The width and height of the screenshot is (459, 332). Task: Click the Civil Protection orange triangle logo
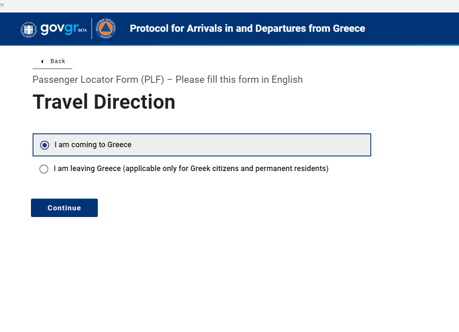[x=106, y=28]
